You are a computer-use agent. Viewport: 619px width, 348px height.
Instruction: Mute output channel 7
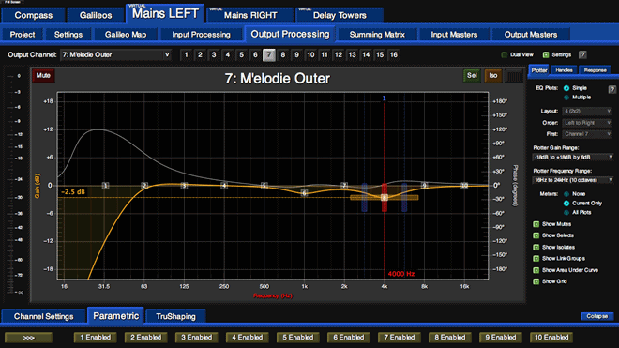pos(43,75)
